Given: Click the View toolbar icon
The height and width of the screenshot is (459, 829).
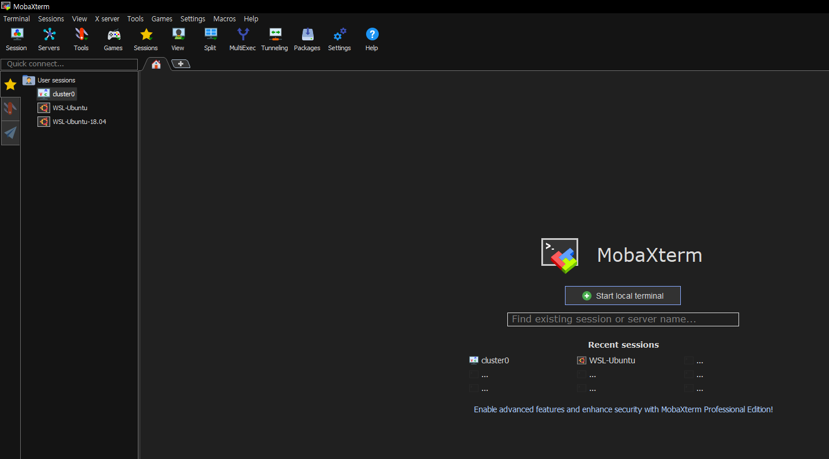Looking at the screenshot, I should (178, 34).
